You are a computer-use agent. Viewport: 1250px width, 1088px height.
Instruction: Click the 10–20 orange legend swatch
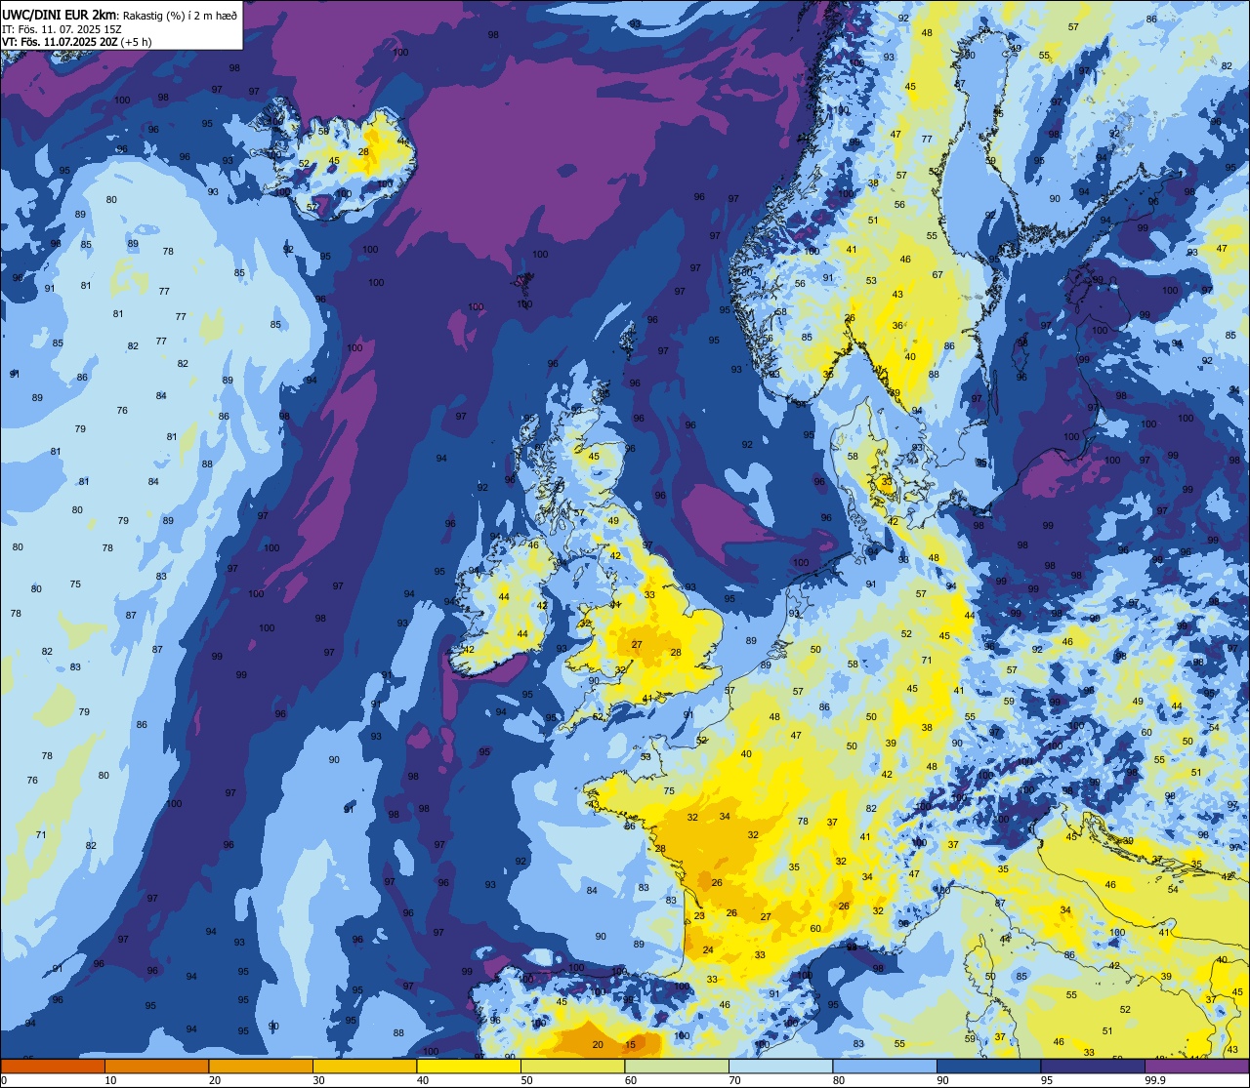[156, 1067]
